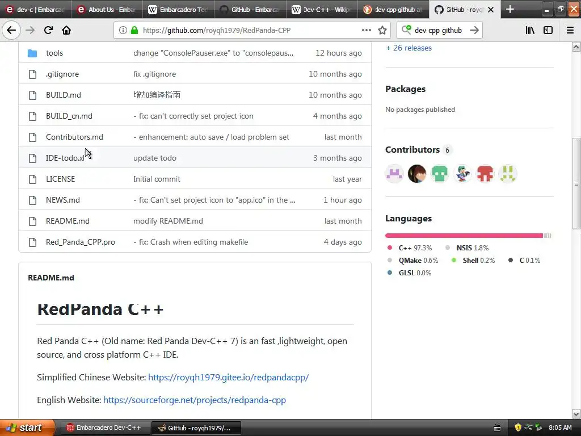
Task: Switch to dev cpp github search tab
Action: coord(393,10)
